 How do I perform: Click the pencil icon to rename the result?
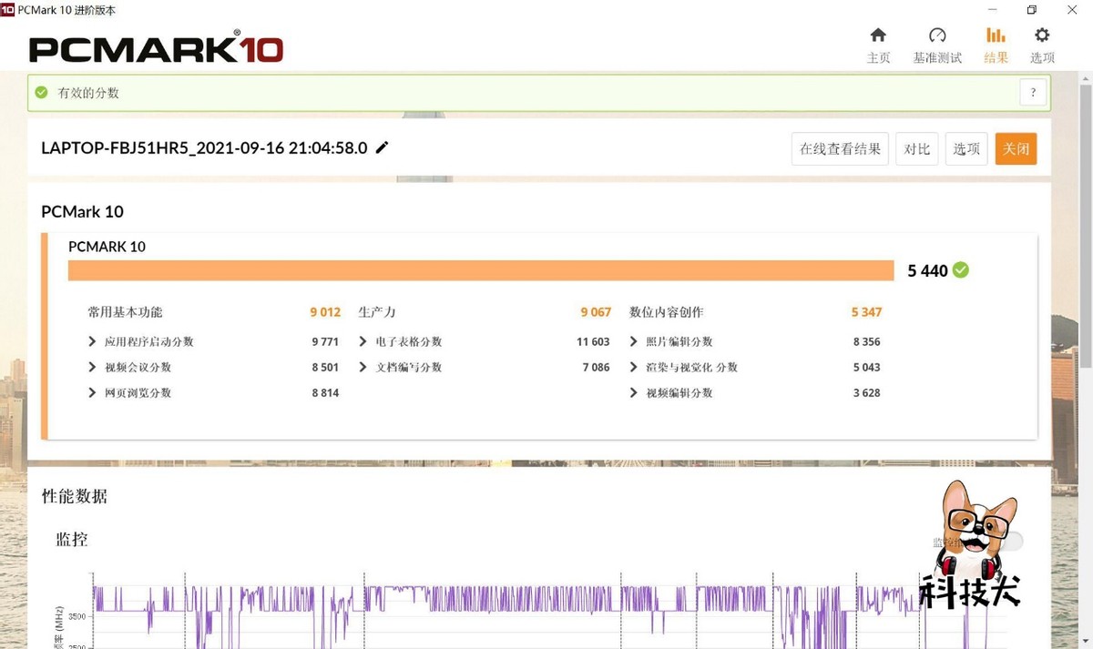click(382, 147)
